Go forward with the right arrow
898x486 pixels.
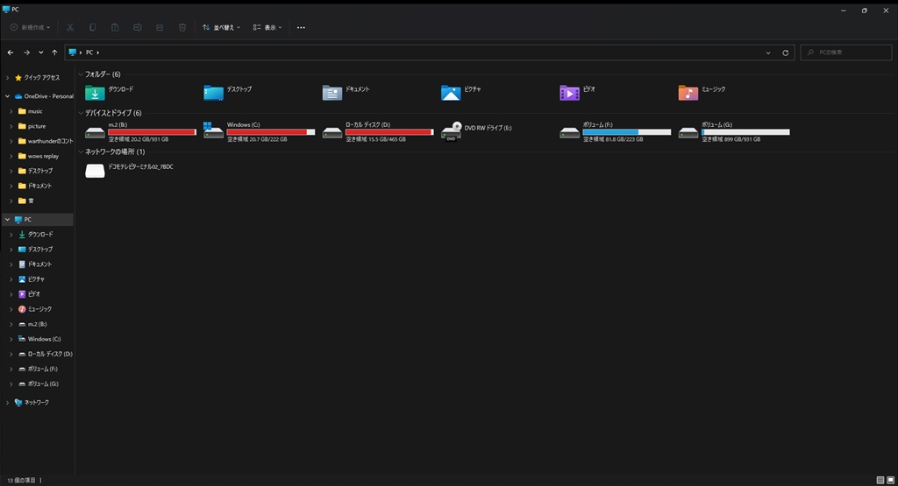(x=26, y=52)
